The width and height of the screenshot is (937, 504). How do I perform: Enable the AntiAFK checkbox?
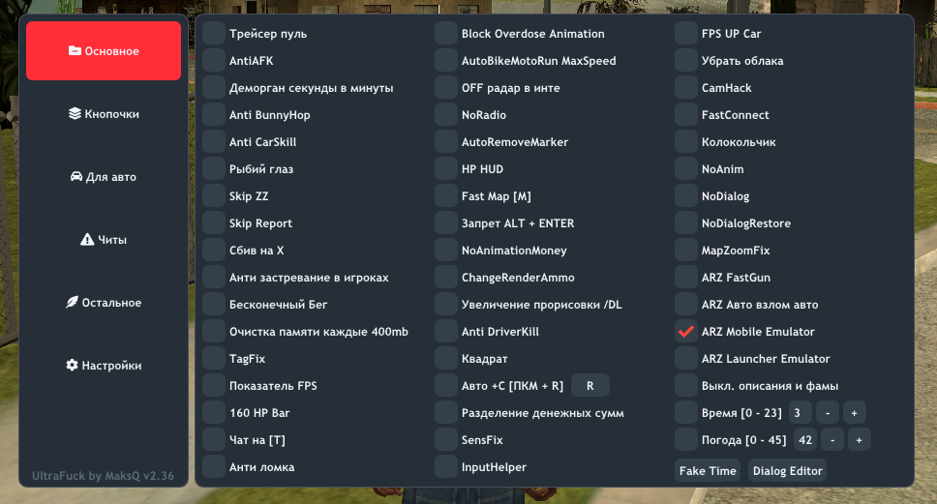coord(214,61)
